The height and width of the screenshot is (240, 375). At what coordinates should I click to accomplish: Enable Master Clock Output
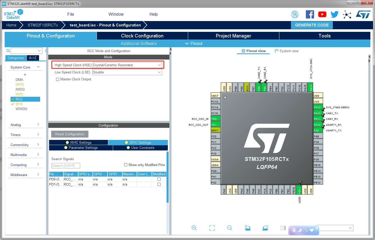[58, 79]
